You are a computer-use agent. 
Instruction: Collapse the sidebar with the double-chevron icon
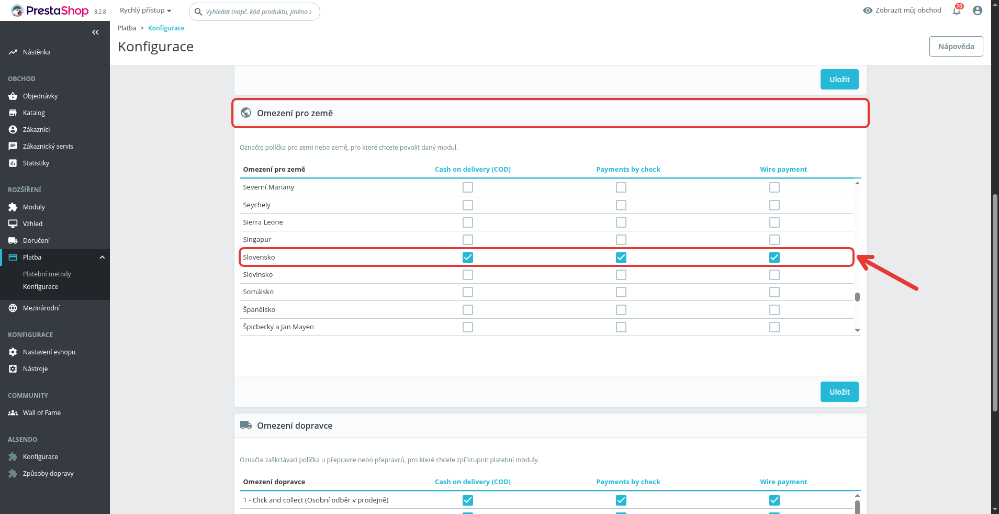click(95, 32)
